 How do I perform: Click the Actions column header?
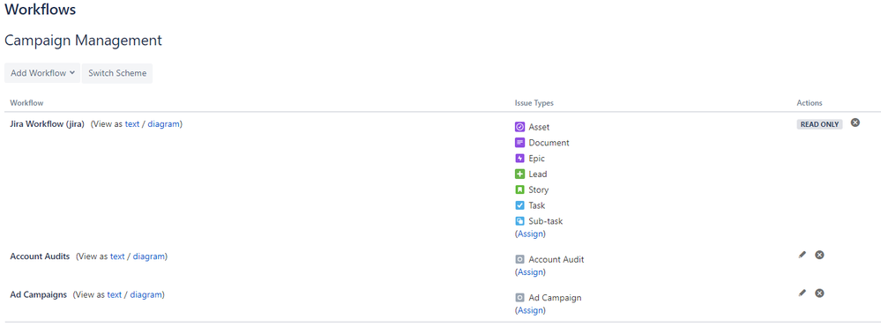pos(810,103)
